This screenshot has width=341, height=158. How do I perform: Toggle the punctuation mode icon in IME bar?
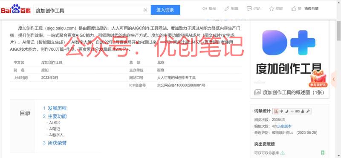(292, 111)
